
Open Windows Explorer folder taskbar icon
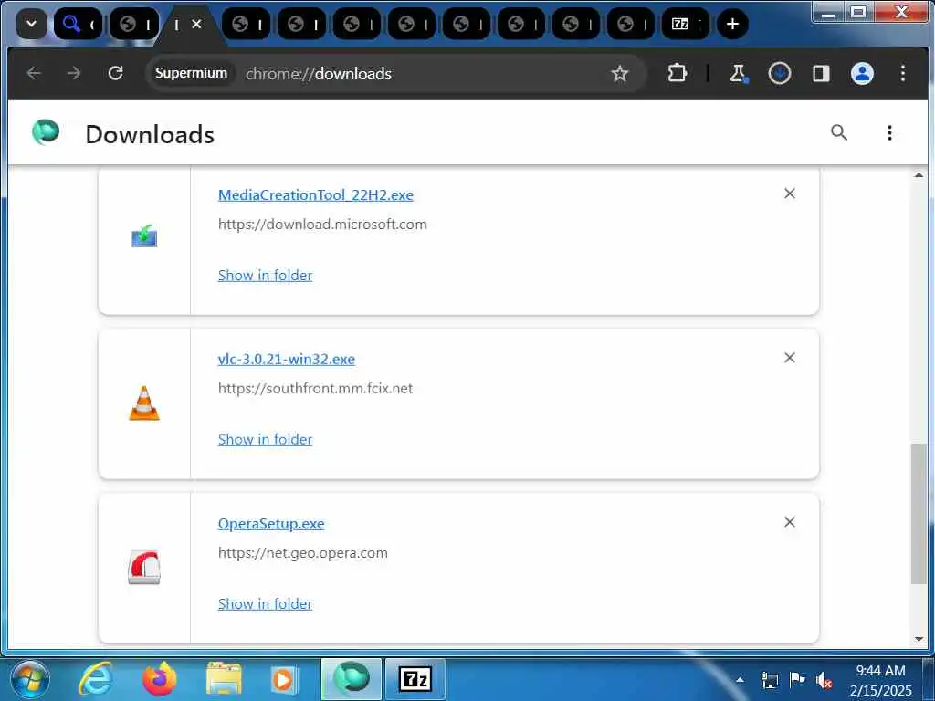[x=224, y=679]
